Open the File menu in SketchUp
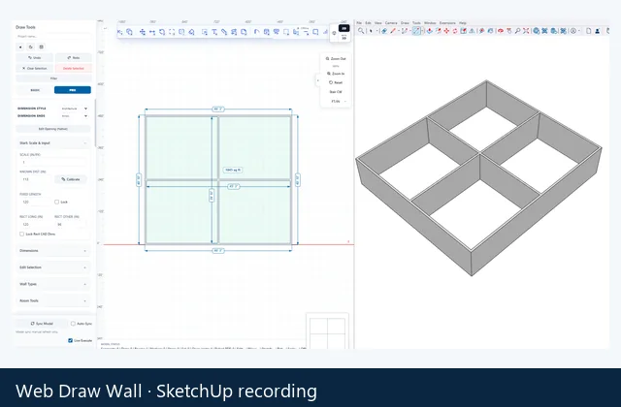This screenshot has width=621, height=407. (359, 23)
